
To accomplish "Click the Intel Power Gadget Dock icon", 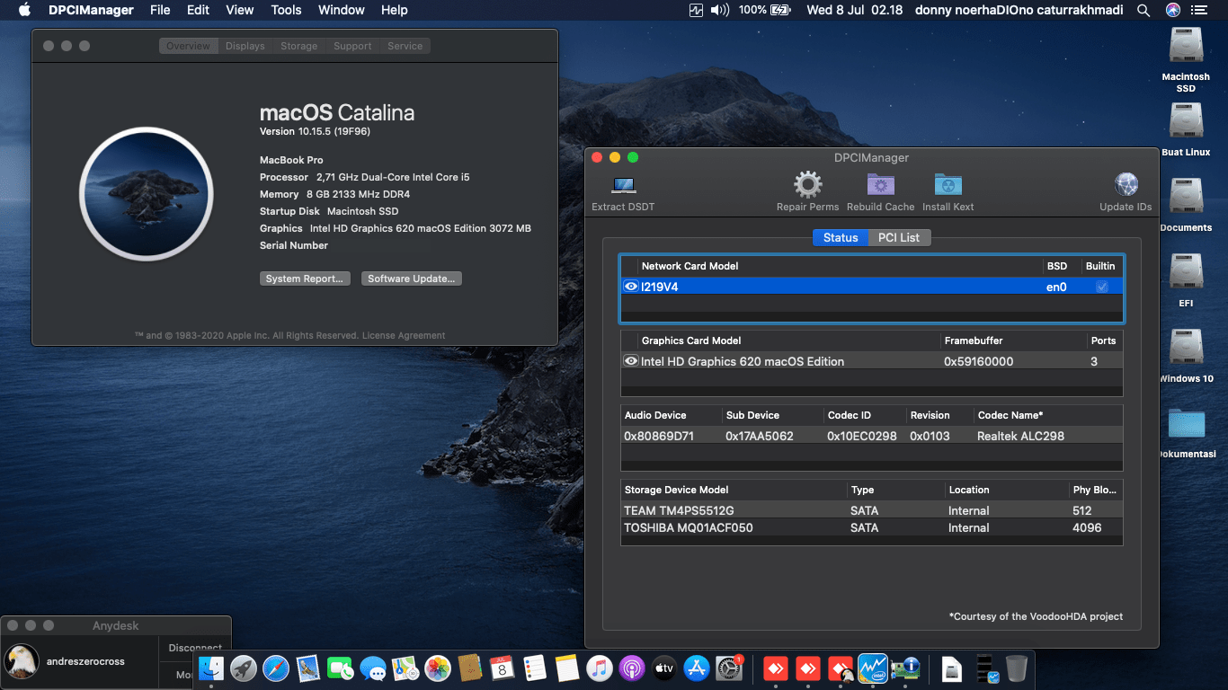I will (x=873, y=668).
